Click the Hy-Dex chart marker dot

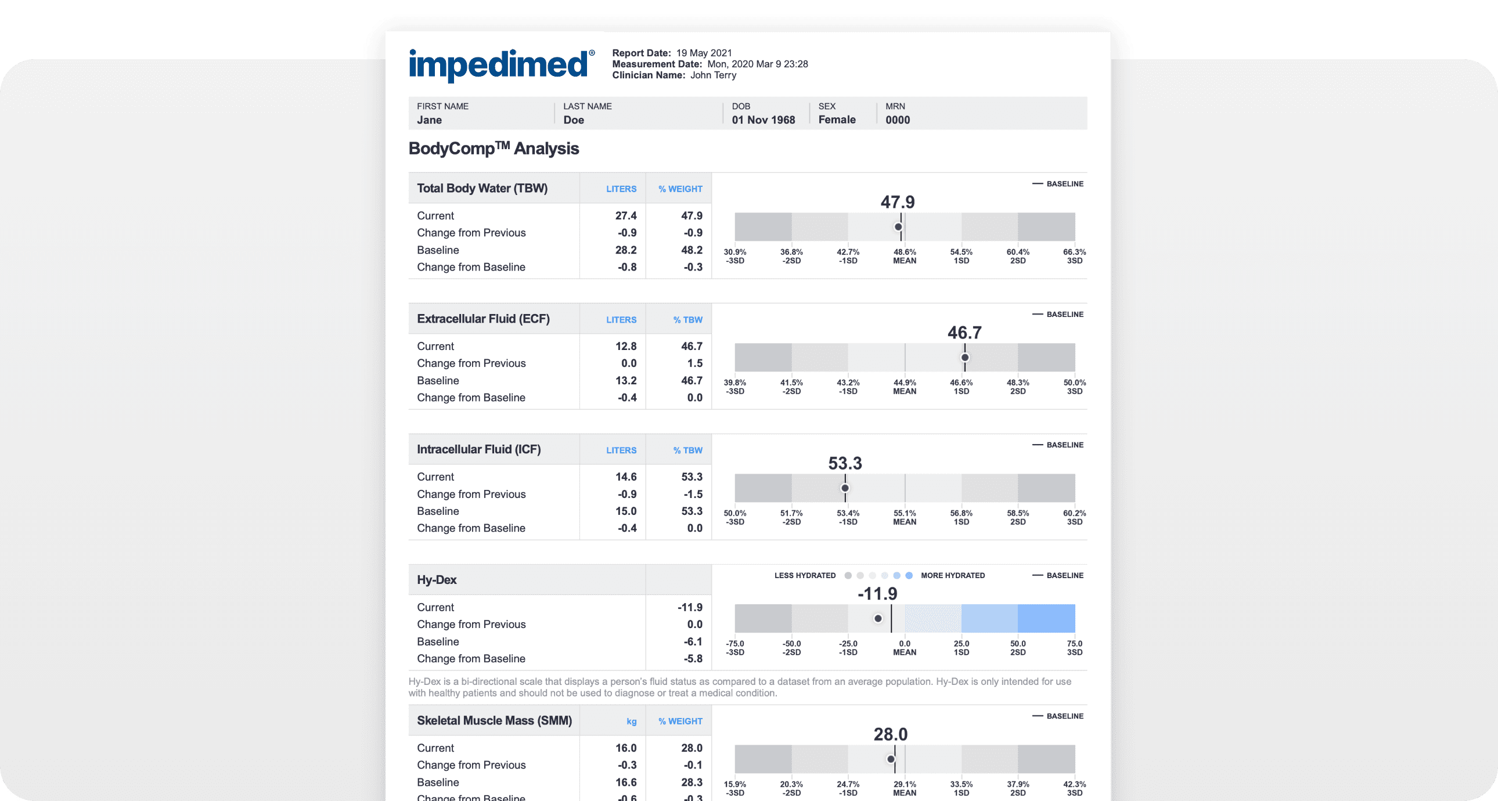(877, 619)
